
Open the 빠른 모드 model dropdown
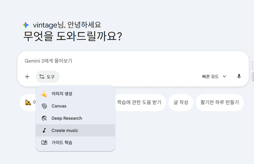[210, 76]
